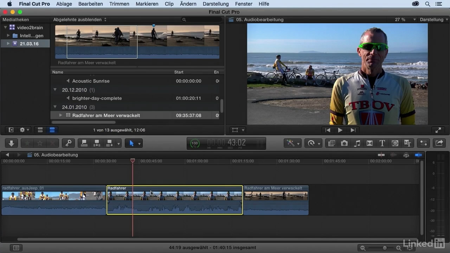Screen dimensions: 450x253
Task: Open the music and sound browser
Action: point(357,143)
